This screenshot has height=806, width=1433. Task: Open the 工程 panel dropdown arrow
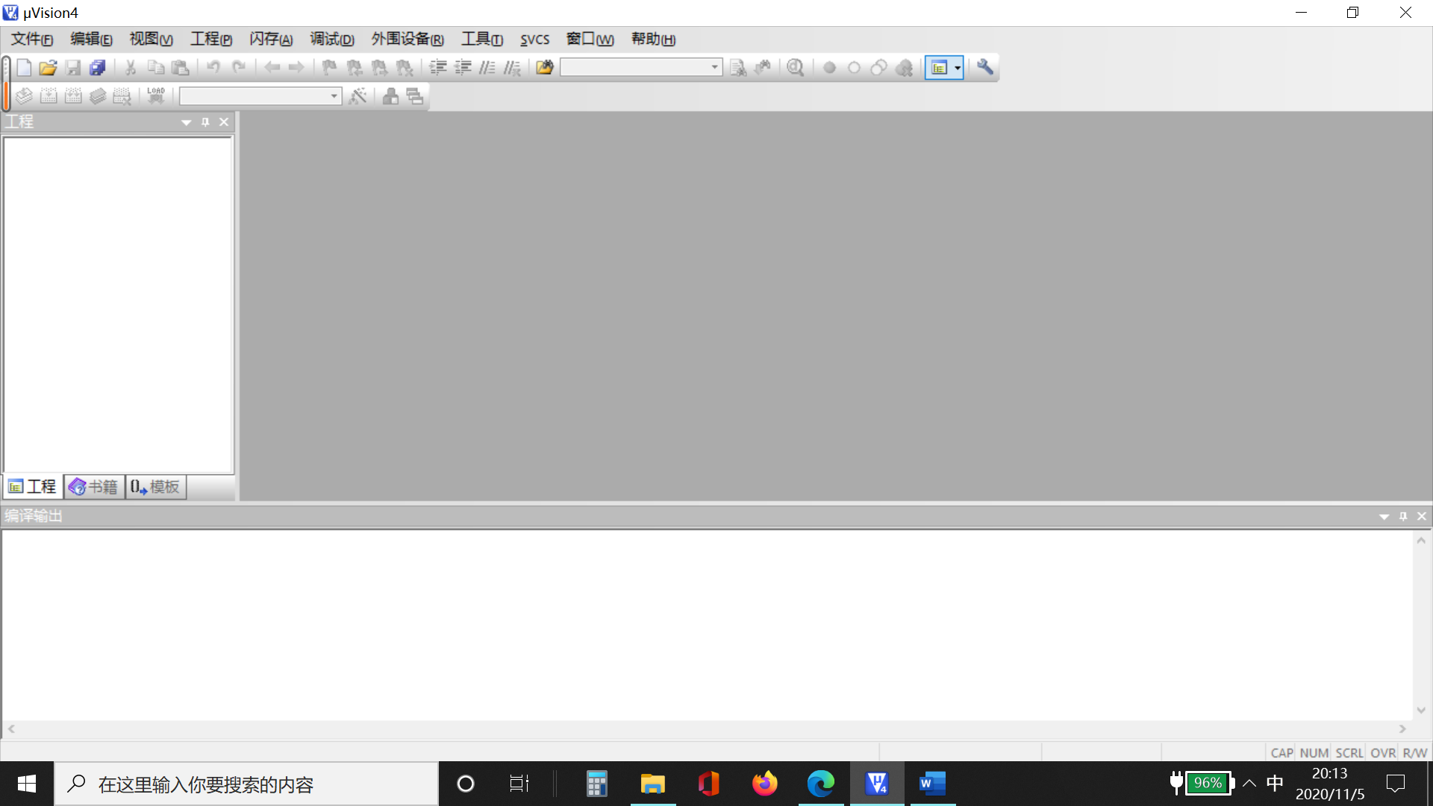(186, 122)
